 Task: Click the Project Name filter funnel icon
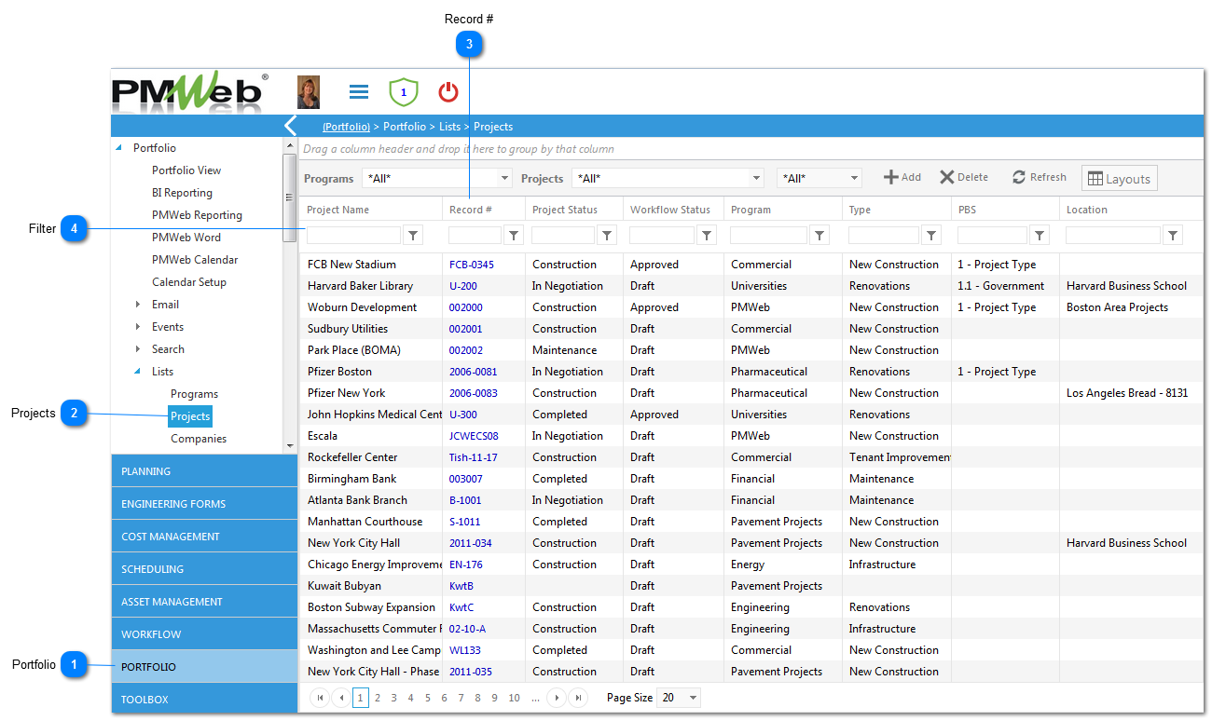pyautogui.click(x=413, y=236)
